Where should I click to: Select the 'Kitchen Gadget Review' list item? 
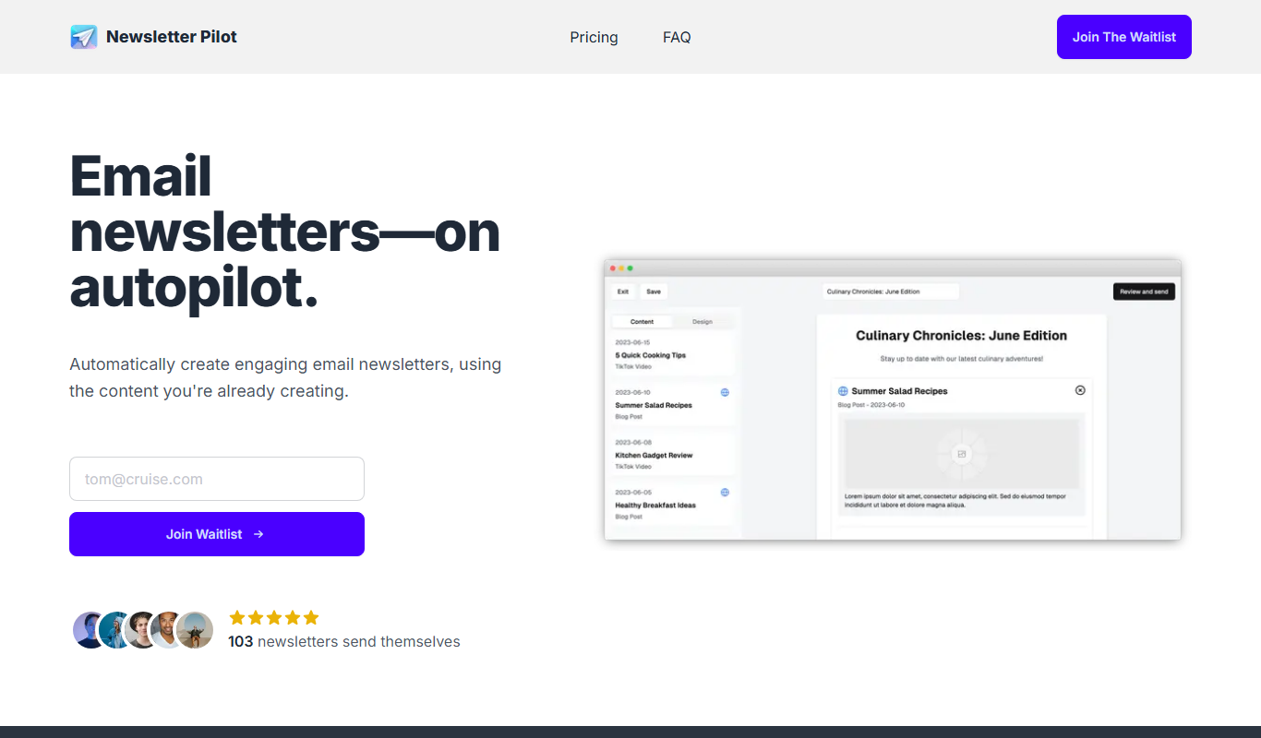[673, 454]
